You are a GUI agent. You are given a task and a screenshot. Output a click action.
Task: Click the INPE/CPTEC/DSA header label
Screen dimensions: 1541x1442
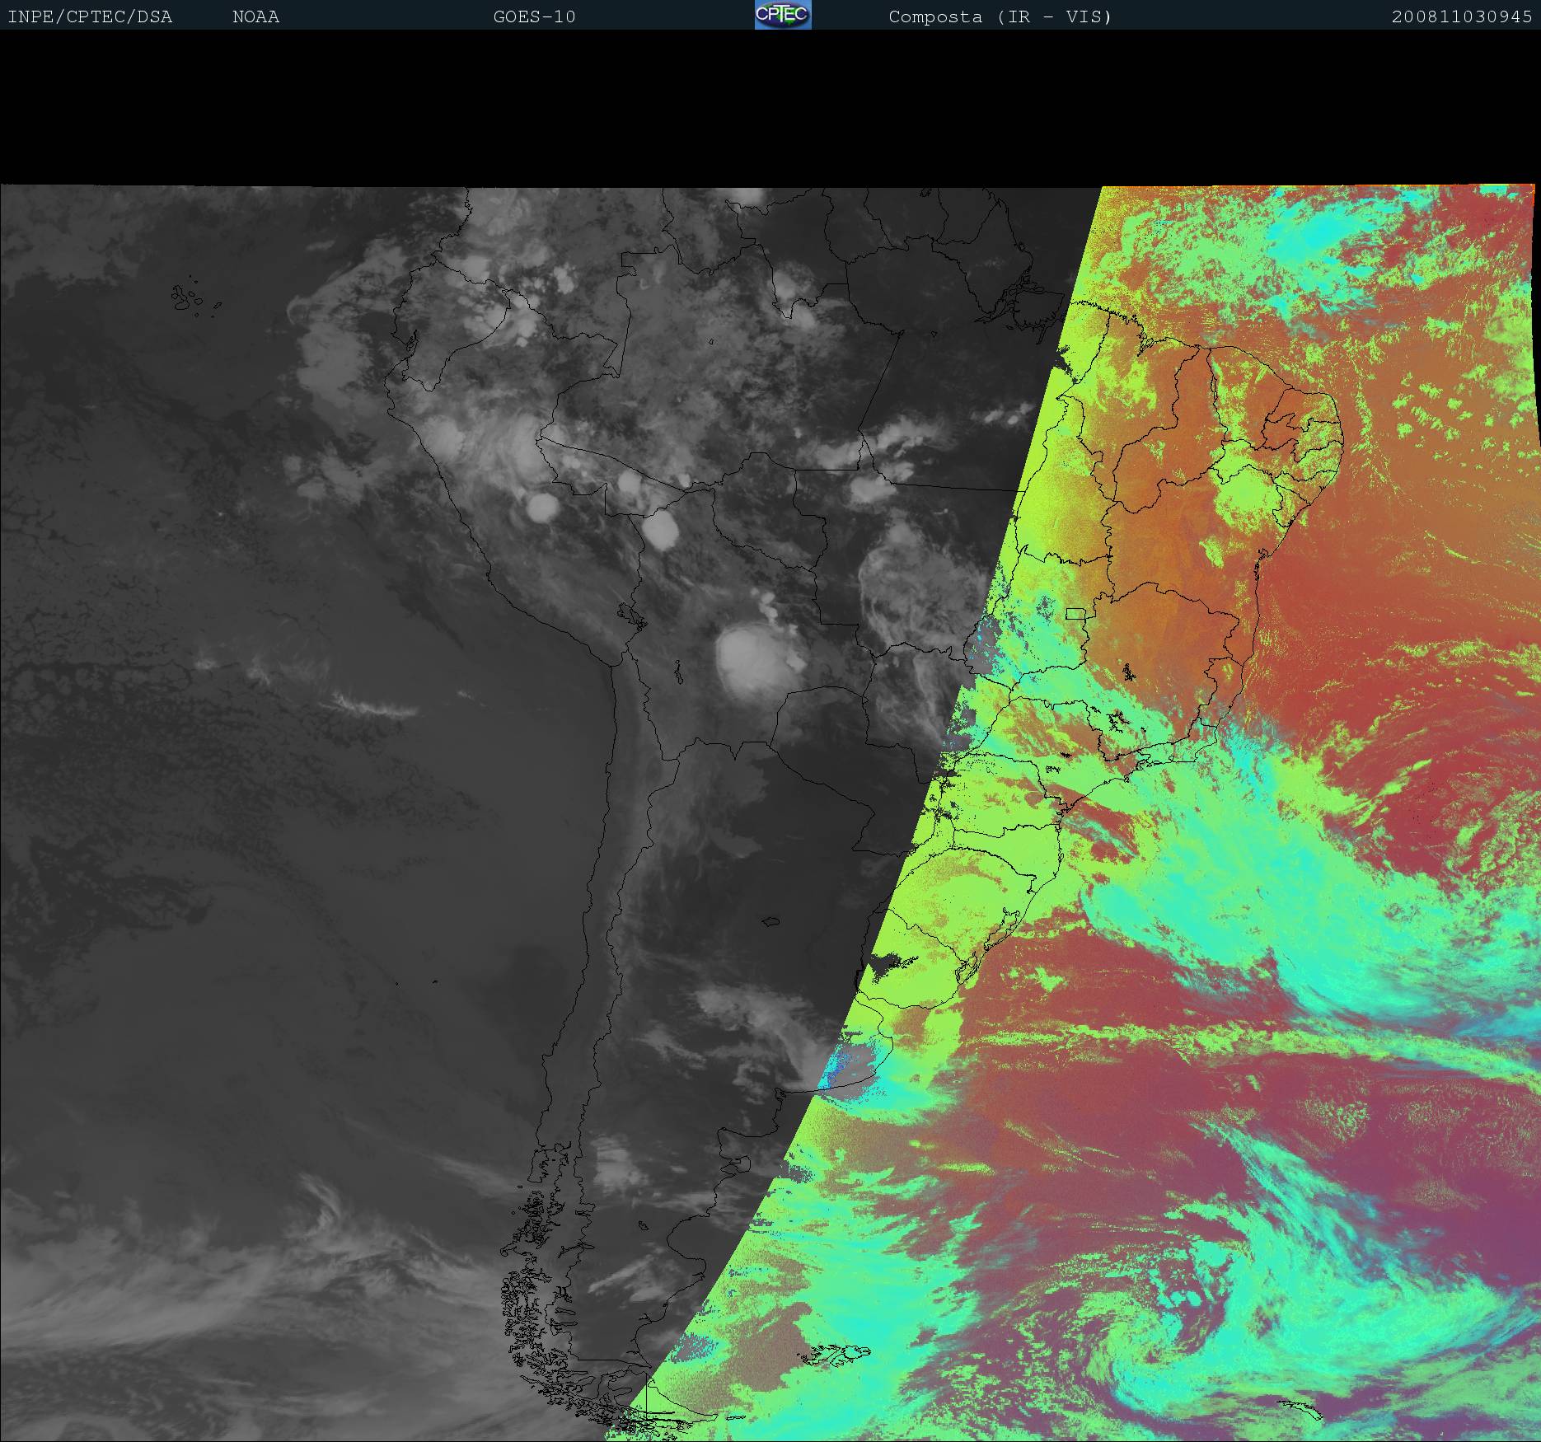coord(90,16)
